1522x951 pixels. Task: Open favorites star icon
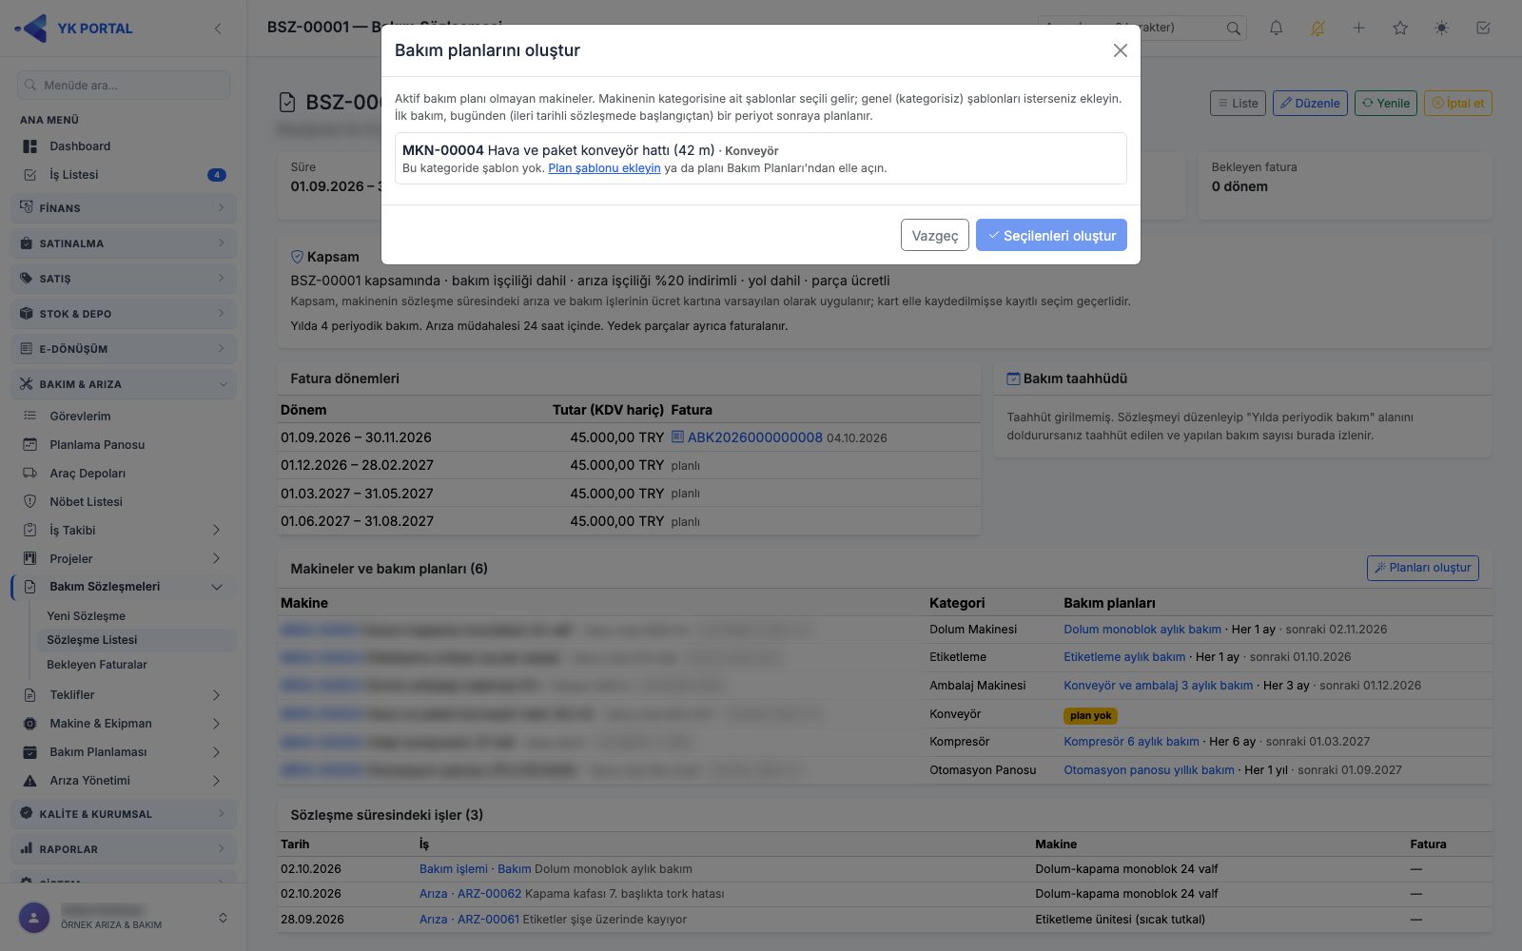pos(1400,28)
